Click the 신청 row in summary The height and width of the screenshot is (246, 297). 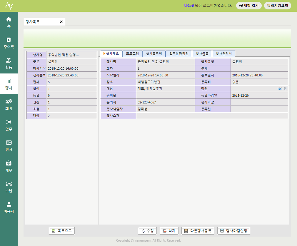(62, 102)
